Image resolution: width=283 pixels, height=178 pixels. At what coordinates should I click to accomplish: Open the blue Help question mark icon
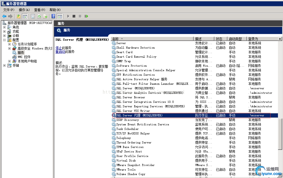(53, 16)
